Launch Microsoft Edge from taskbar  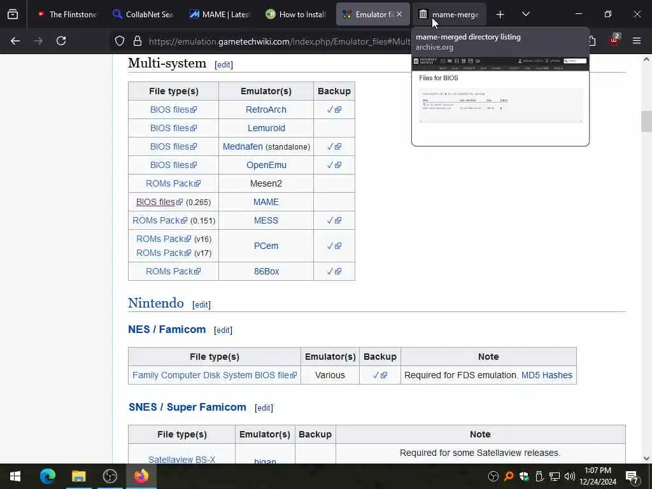(x=47, y=476)
